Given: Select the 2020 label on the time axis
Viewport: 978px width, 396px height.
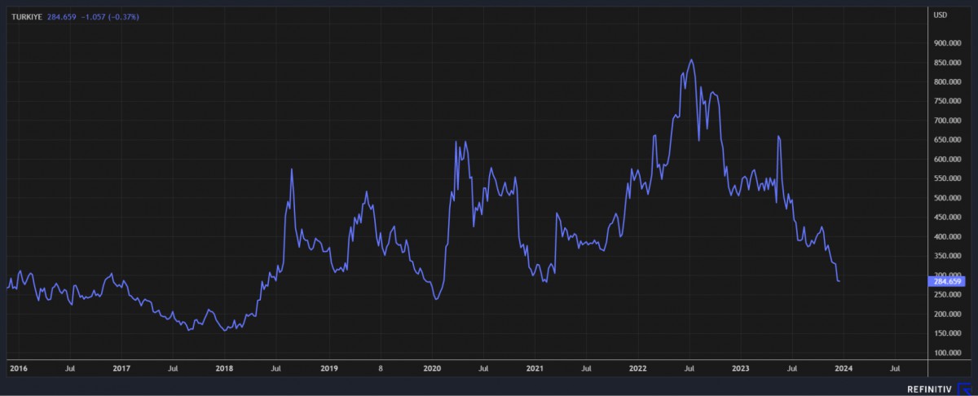Looking at the screenshot, I should coord(432,368).
